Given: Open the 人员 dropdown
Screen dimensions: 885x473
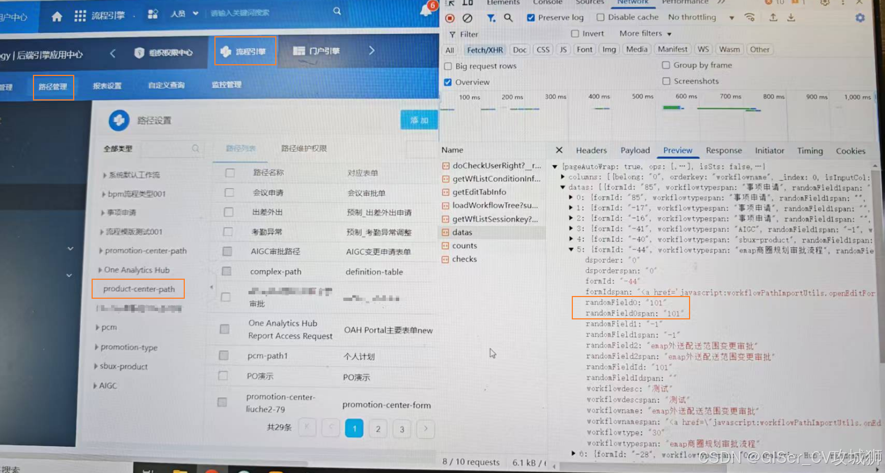Looking at the screenshot, I should [x=185, y=13].
